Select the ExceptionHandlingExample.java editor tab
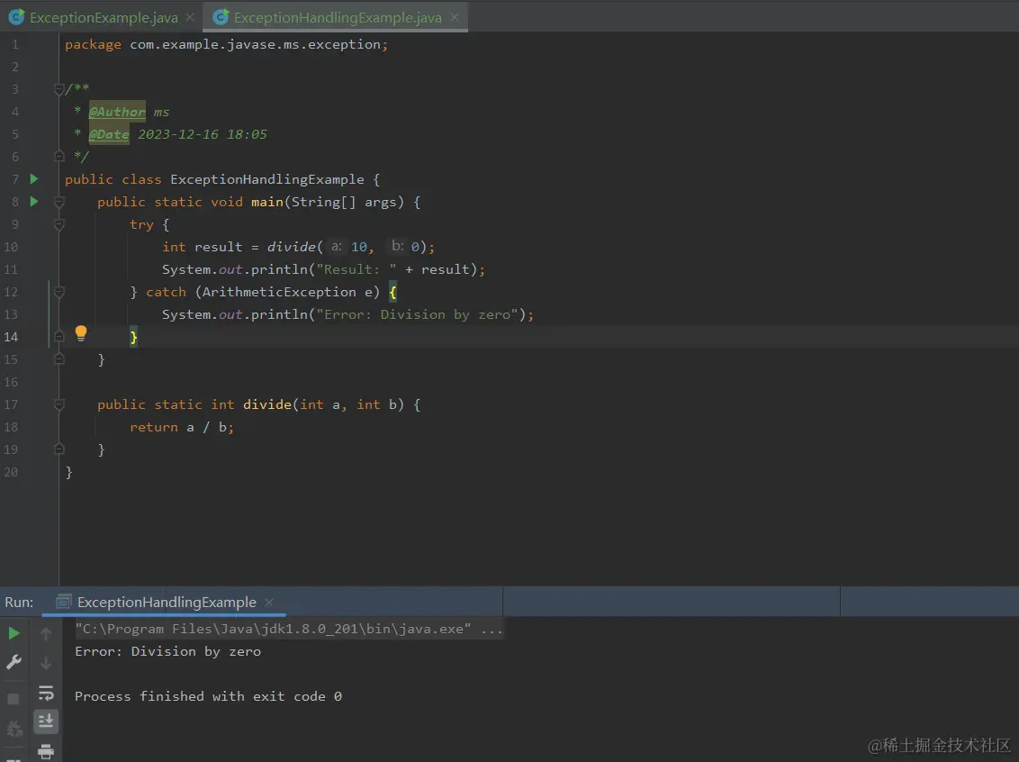Image resolution: width=1019 pixels, height=762 pixels. (337, 17)
